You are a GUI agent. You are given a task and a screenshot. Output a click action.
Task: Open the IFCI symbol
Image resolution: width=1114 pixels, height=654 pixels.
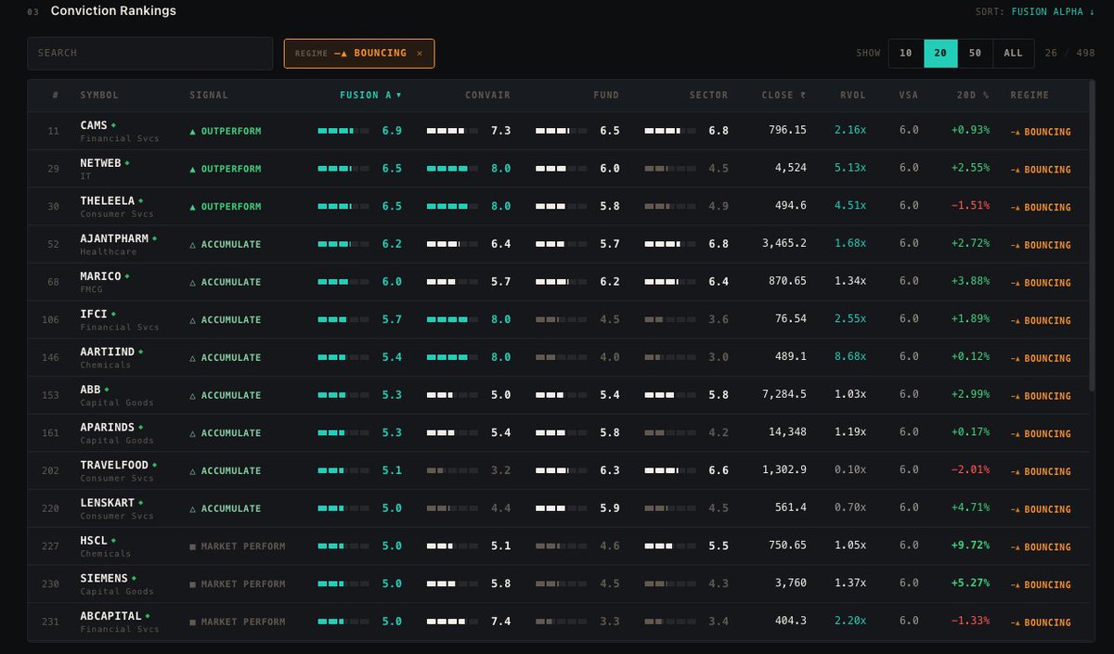coord(93,314)
